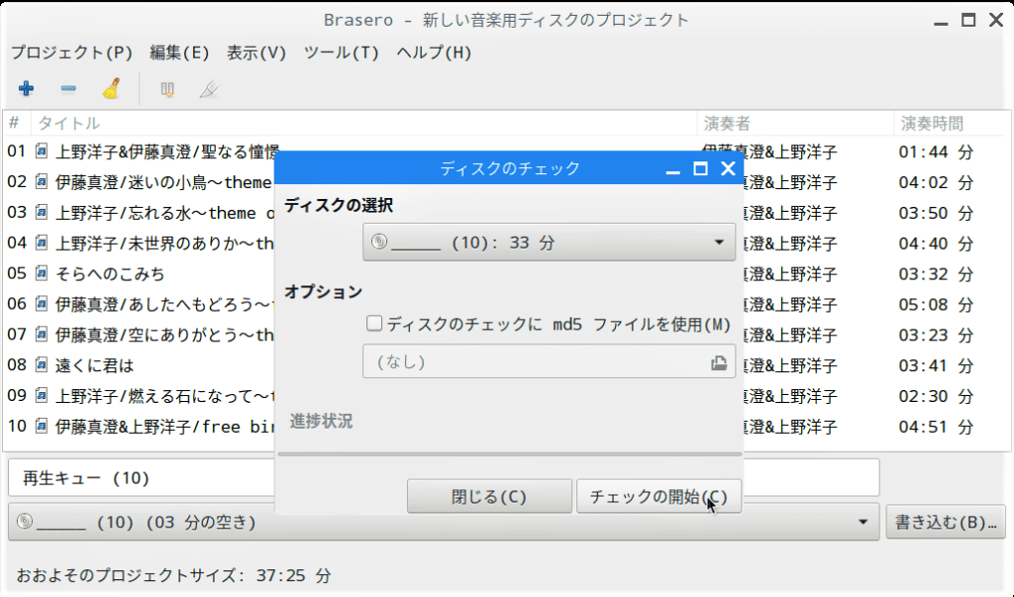Click audio file icon of track 10

pos(42,427)
